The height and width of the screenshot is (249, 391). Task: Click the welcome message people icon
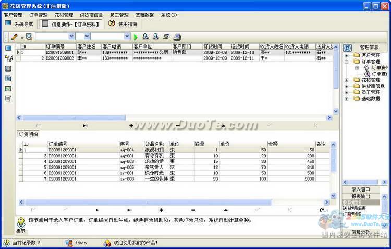click(107, 243)
